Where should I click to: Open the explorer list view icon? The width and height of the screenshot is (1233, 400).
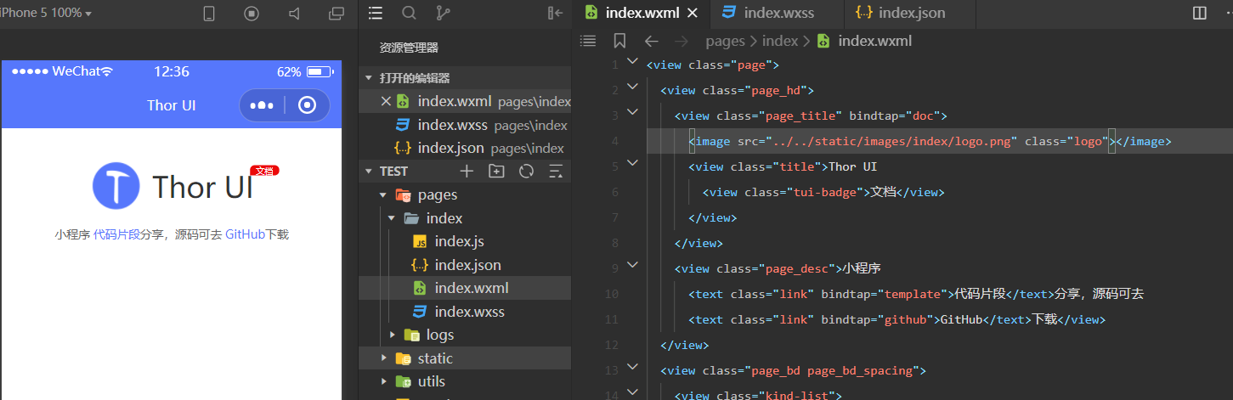(376, 13)
